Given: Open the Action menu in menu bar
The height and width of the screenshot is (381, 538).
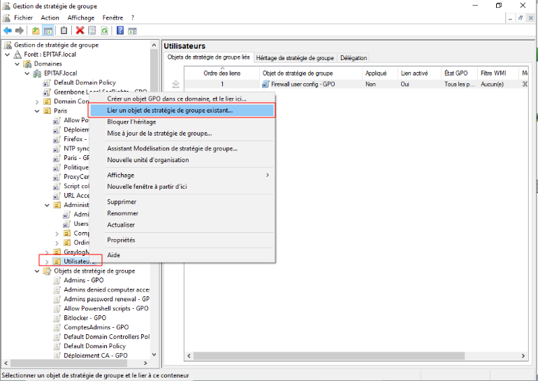Looking at the screenshot, I should (50, 17).
